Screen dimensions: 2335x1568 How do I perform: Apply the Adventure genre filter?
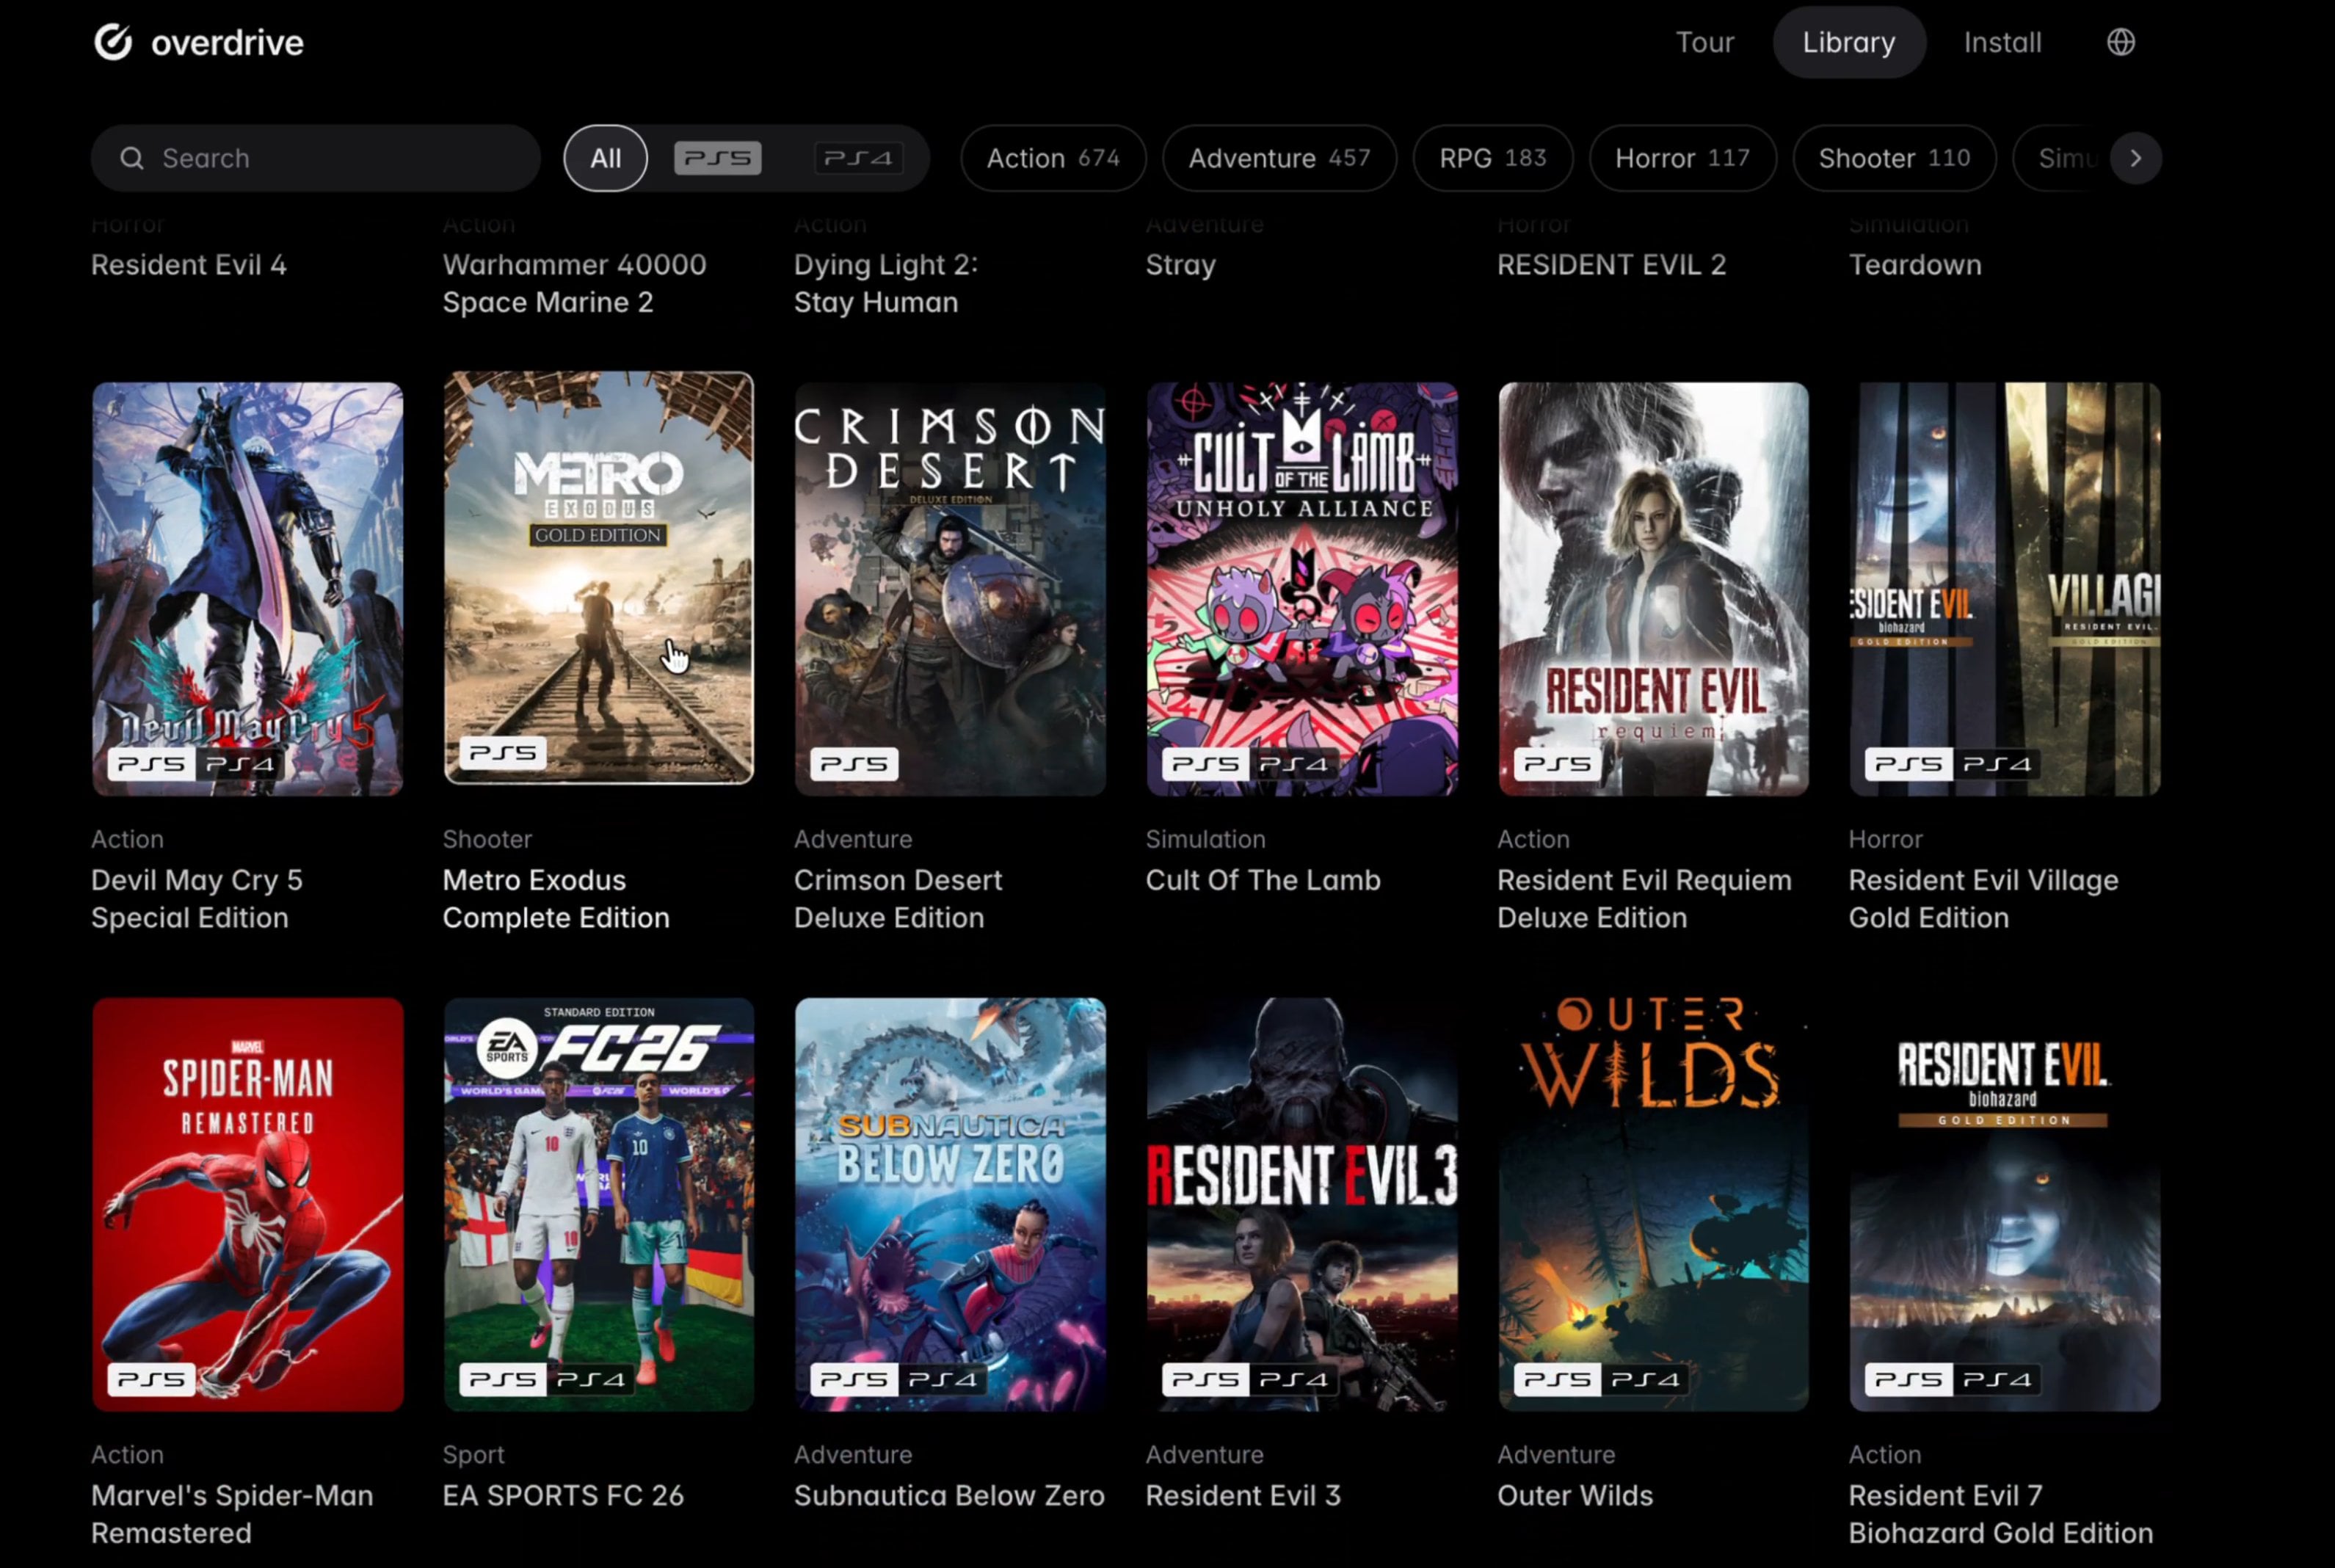[x=1279, y=158]
